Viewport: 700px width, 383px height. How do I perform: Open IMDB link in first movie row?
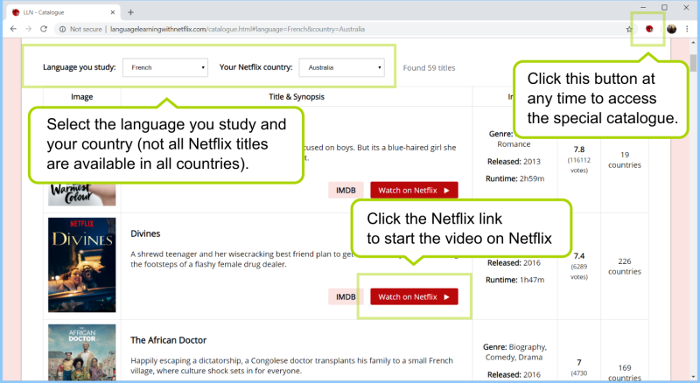[x=346, y=190]
